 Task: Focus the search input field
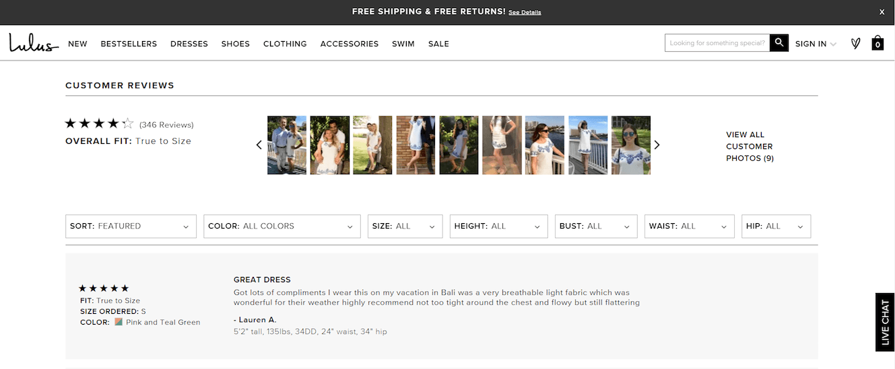pyautogui.click(x=717, y=43)
